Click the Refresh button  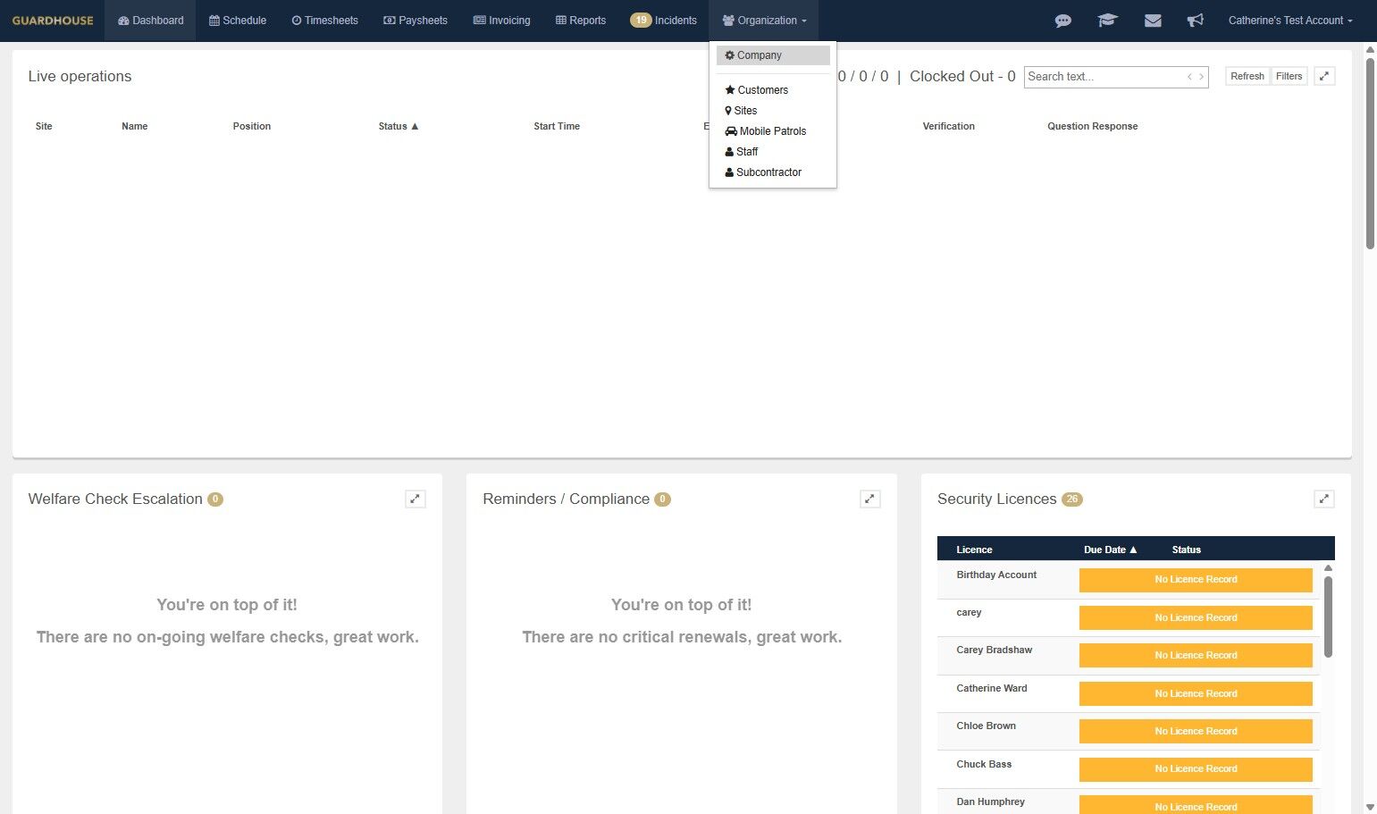[1247, 76]
